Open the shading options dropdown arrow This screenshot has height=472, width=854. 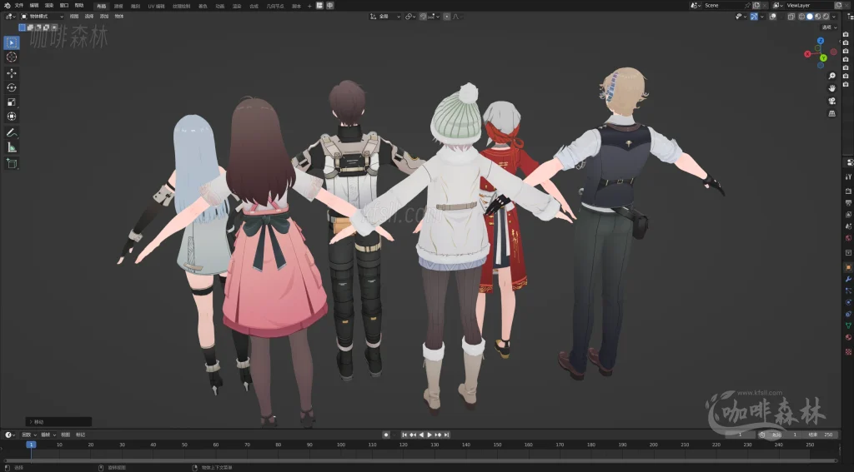tap(834, 17)
